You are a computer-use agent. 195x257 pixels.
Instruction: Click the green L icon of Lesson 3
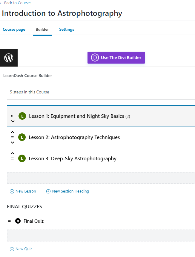pos(22,158)
